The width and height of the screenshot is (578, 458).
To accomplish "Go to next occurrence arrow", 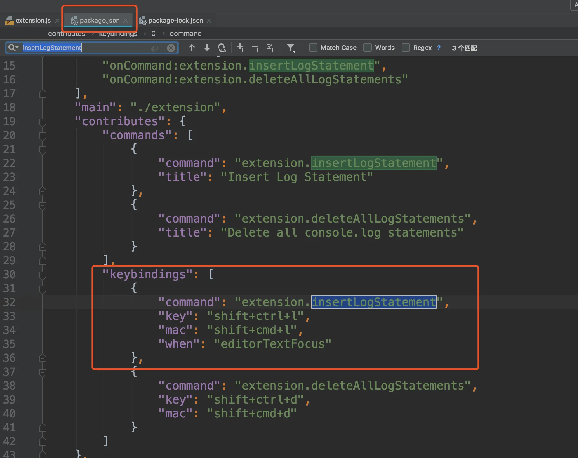I will [x=207, y=48].
